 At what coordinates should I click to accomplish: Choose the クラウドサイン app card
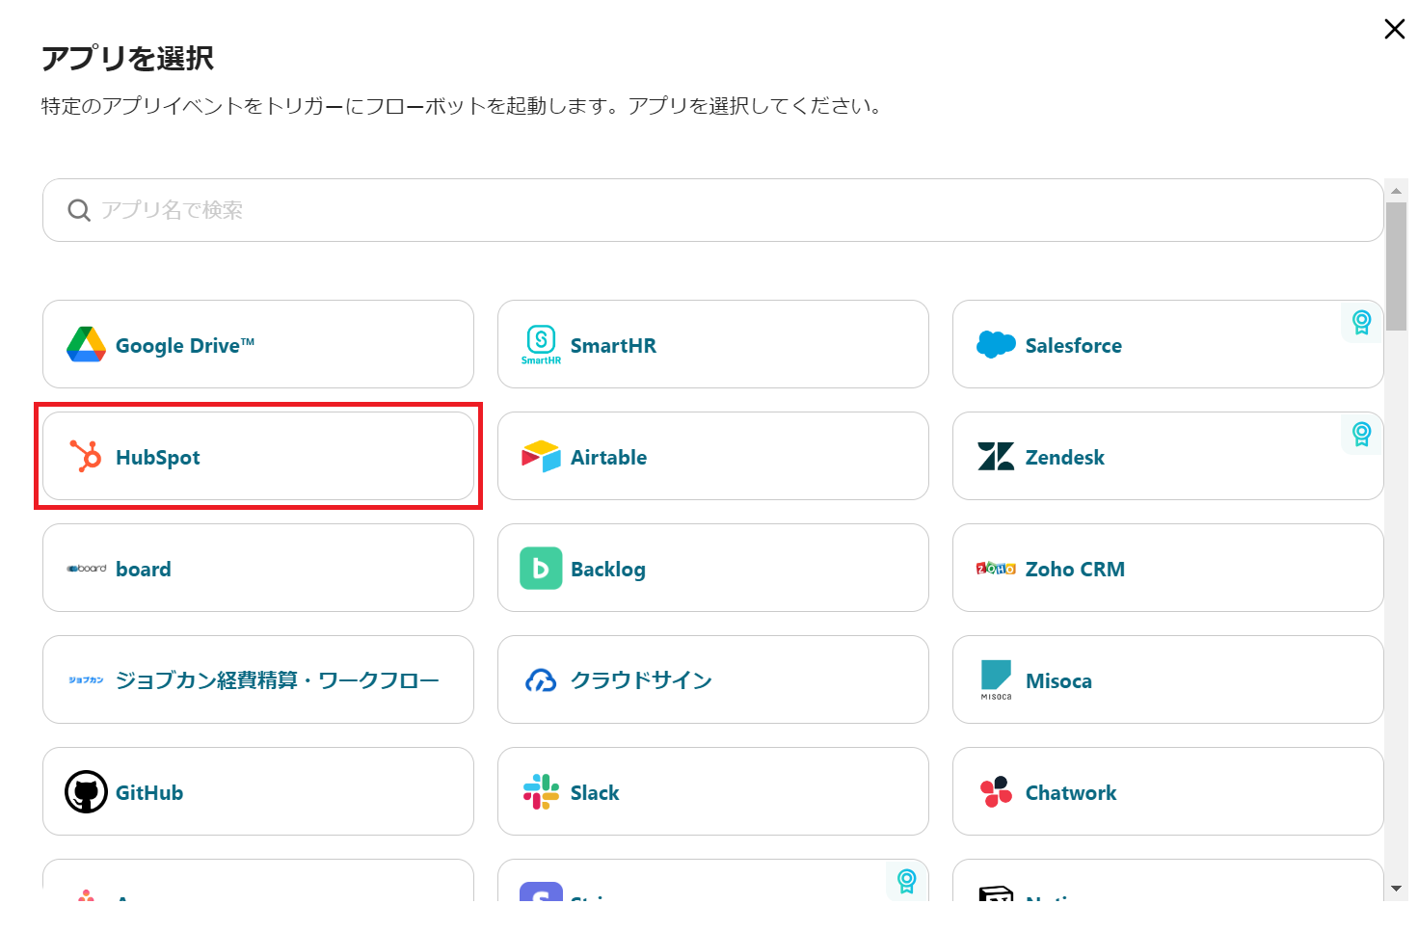(x=712, y=679)
